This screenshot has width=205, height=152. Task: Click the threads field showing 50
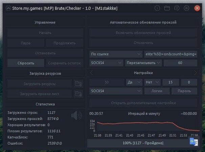point(107,82)
